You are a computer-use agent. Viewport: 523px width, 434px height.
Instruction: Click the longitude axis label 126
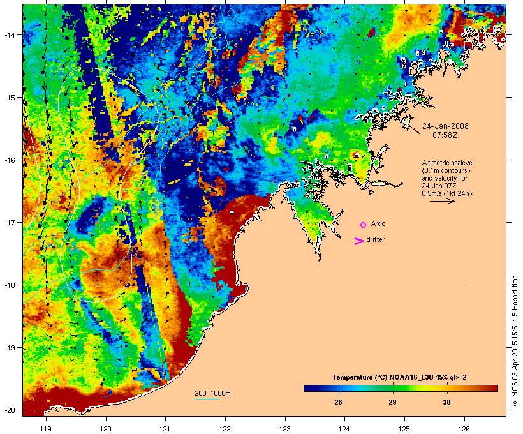(464, 429)
